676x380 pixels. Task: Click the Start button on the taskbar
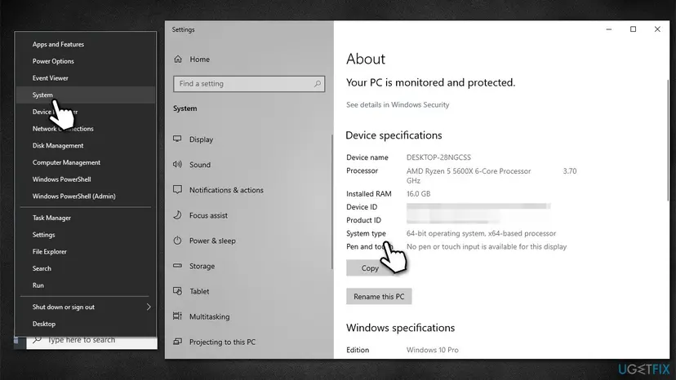click(x=20, y=342)
